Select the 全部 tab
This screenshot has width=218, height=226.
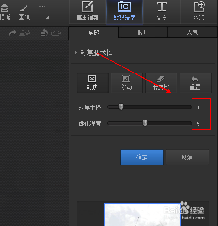point(94,32)
